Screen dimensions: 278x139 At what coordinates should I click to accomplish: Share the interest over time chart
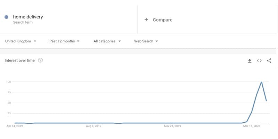click(x=269, y=60)
